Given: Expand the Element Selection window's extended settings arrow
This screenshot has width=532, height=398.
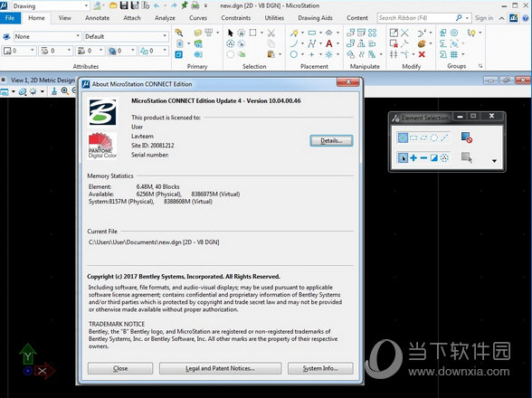Looking at the screenshot, I should coord(494,161).
